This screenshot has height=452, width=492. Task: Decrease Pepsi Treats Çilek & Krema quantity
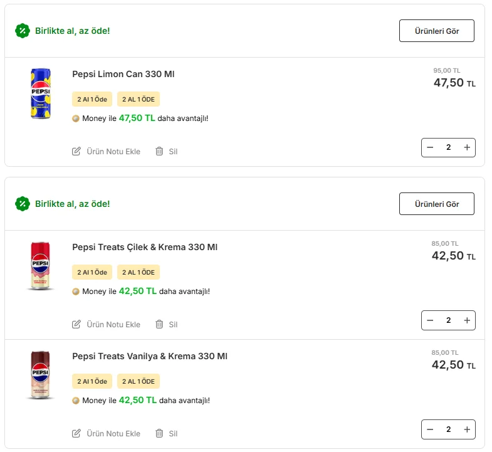coord(430,320)
